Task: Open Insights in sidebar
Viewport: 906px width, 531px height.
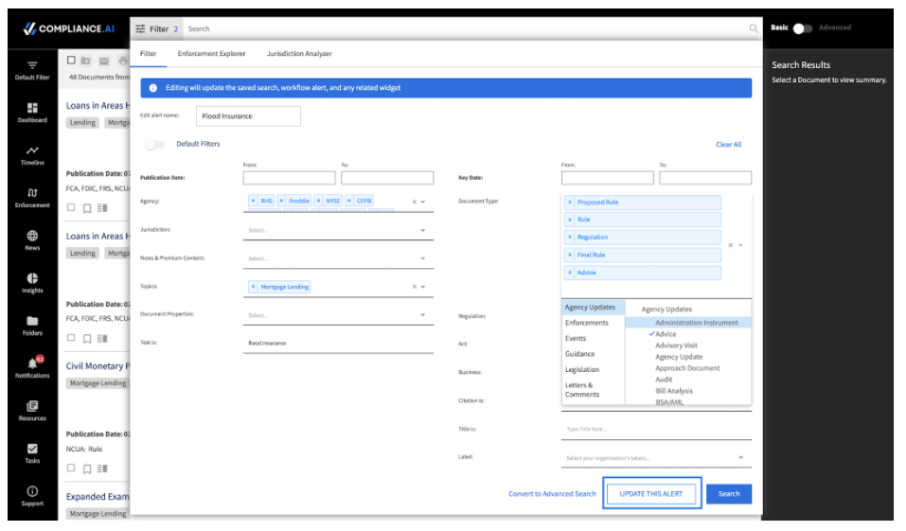Action: (32, 283)
